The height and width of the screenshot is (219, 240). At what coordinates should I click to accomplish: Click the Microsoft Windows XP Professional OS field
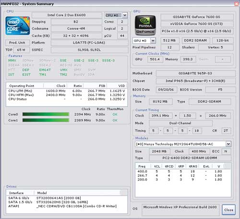[180, 210]
